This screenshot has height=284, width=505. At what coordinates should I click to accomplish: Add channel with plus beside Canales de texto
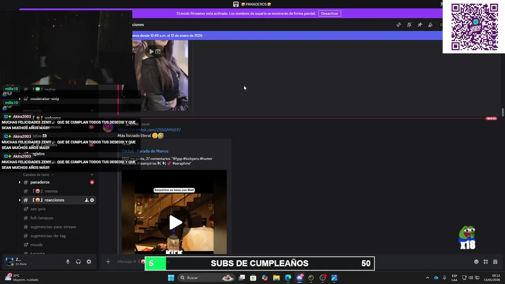click(x=92, y=175)
